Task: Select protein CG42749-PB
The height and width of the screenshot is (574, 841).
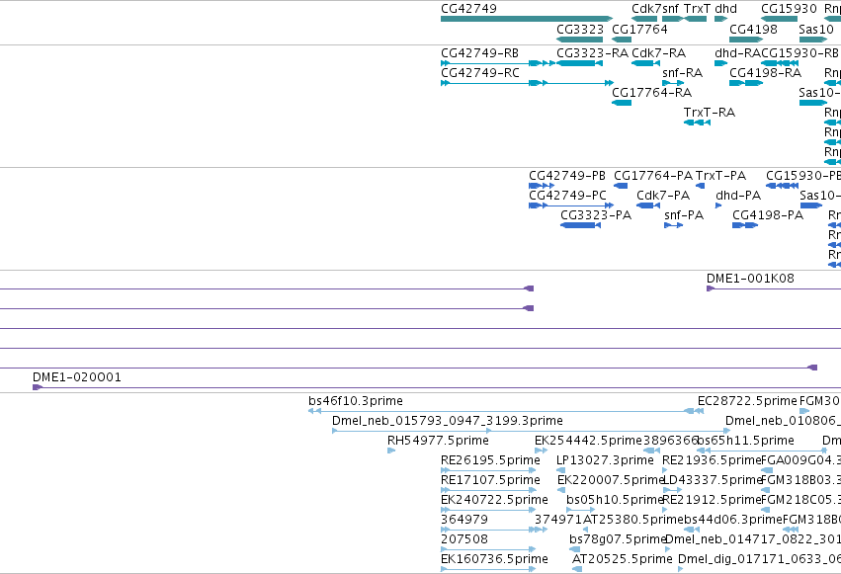Action: (542, 186)
